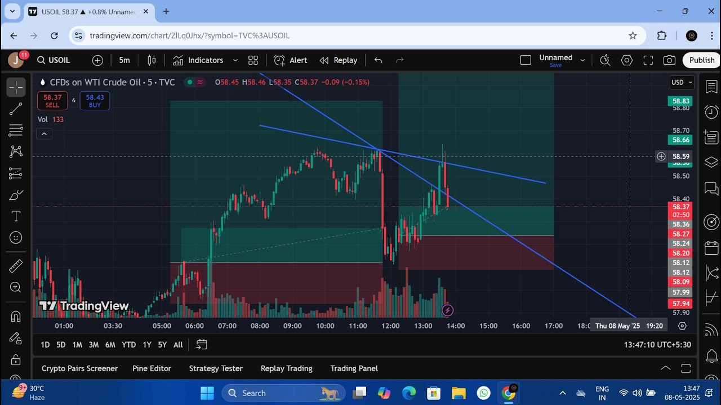Toggle the magnet snap mode

point(16,316)
